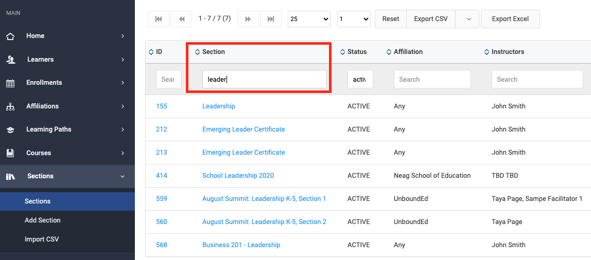Open the School Leadership 2020 section link
This screenshot has width=591, height=260.
tap(238, 175)
